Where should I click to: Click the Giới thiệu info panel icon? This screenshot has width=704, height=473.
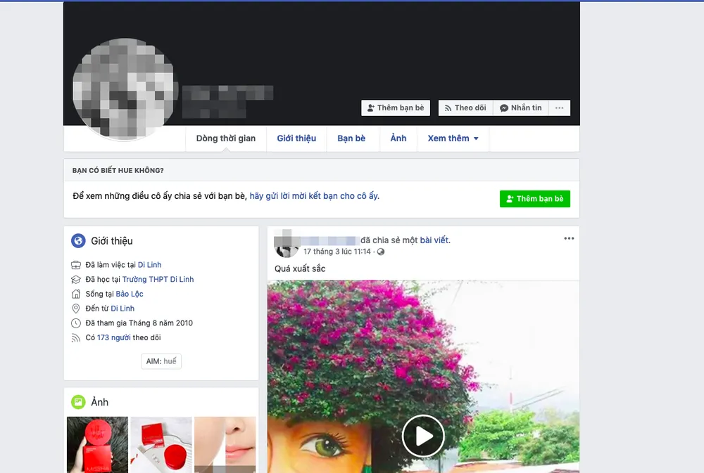tap(77, 240)
